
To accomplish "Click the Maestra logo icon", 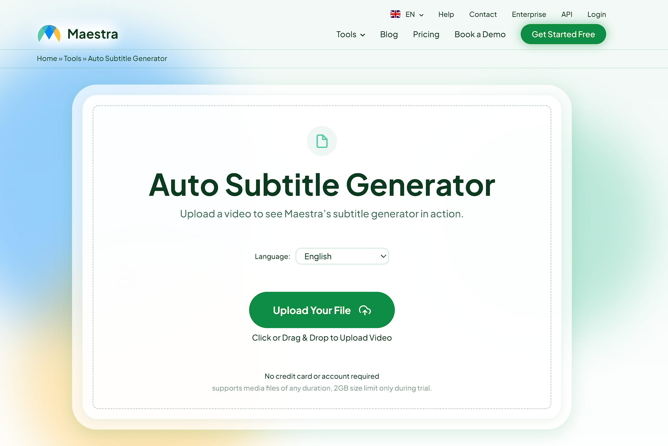I will click(x=49, y=33).
